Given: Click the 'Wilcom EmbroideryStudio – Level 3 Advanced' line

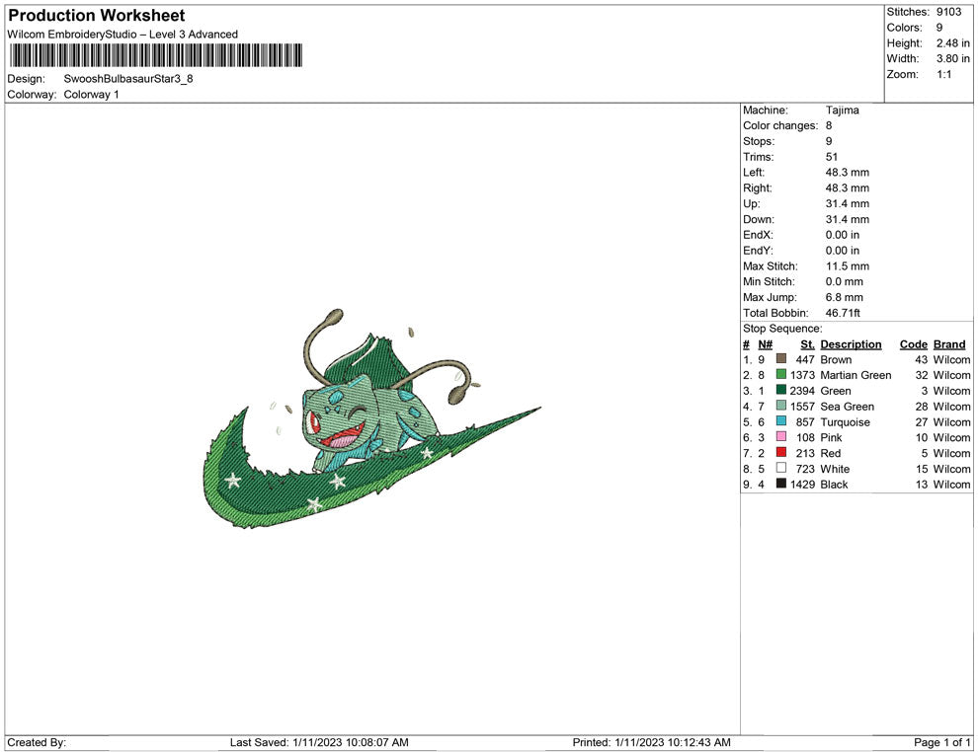Looking at the screenshot, I should [122, 35].
